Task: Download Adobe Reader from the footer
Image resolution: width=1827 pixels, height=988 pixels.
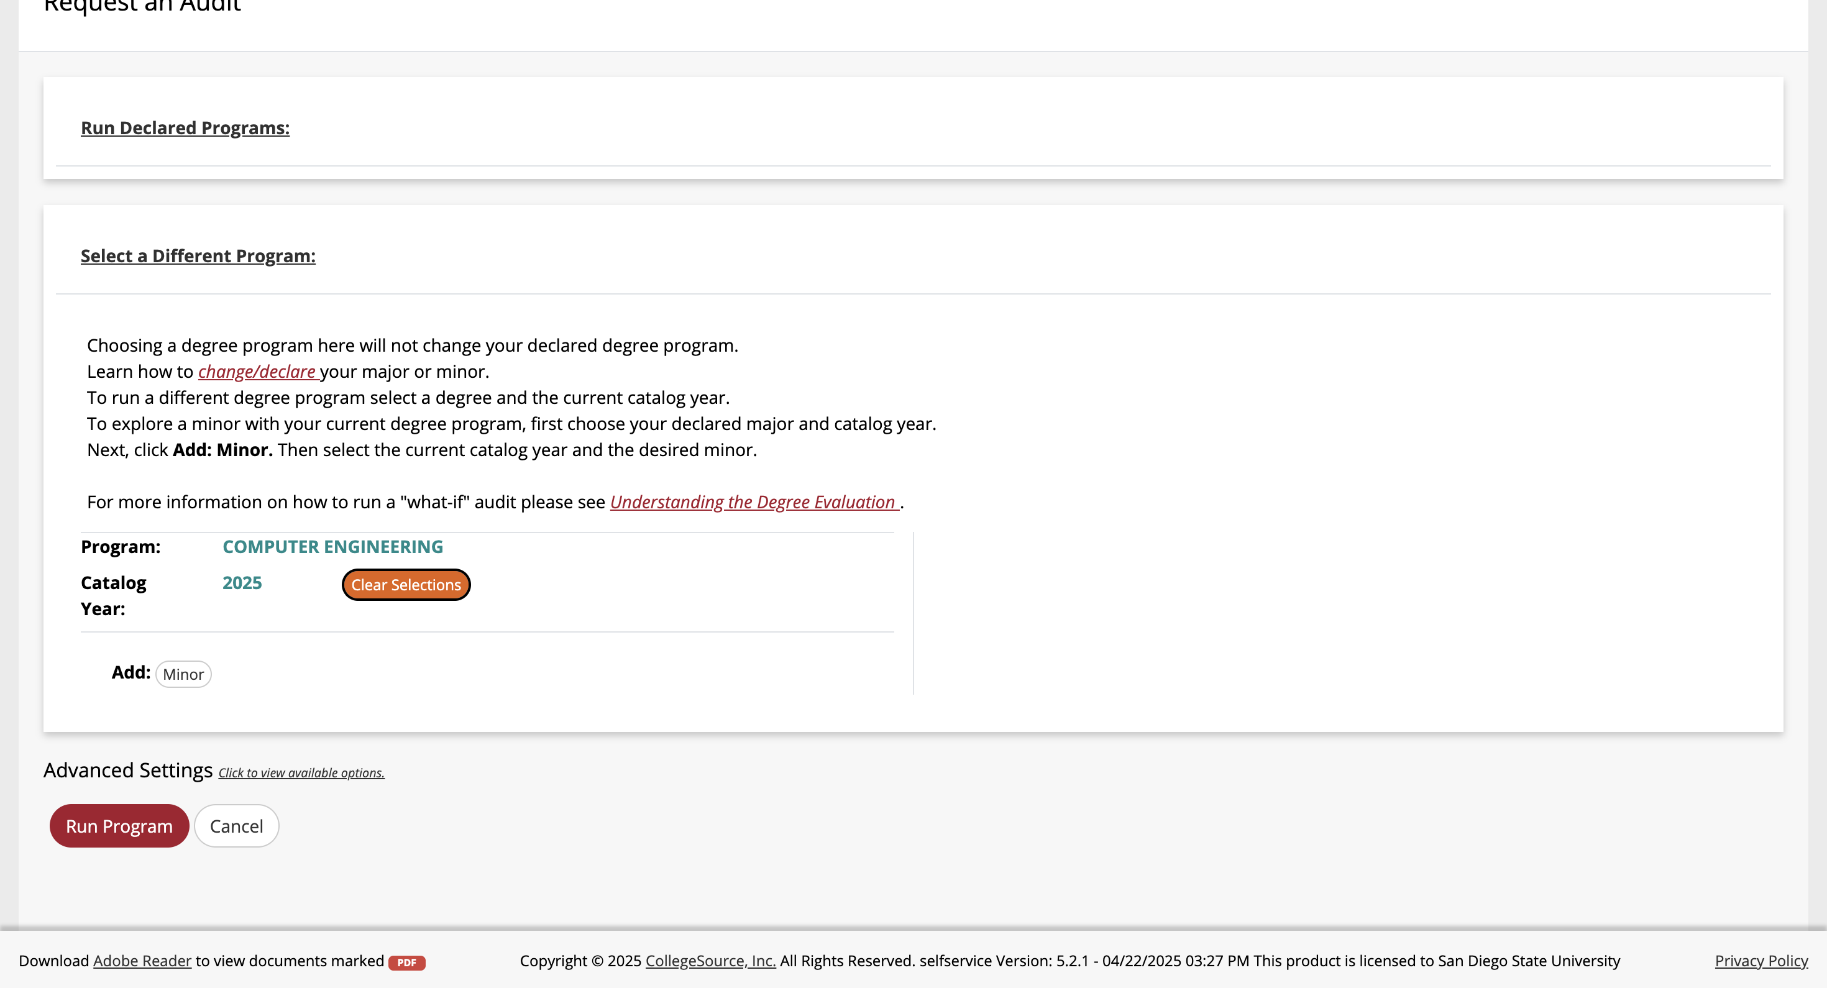Action: pos(141,960)
